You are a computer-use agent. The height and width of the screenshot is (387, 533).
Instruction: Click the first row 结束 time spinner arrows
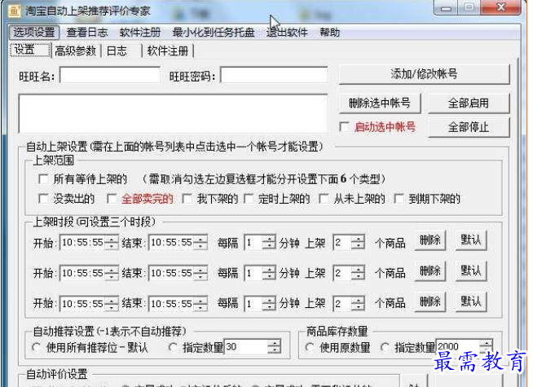(x=200, y=243)
